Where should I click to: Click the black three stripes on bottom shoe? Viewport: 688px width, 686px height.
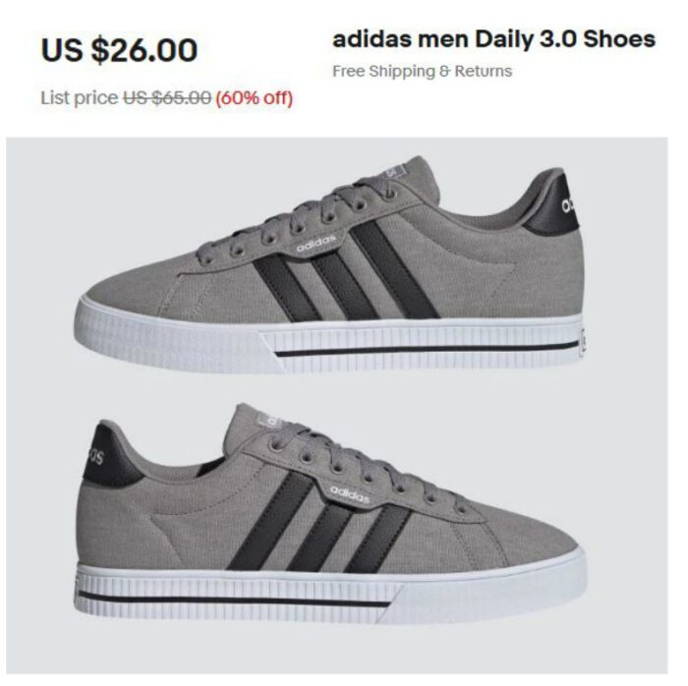(x=319, y=522)
